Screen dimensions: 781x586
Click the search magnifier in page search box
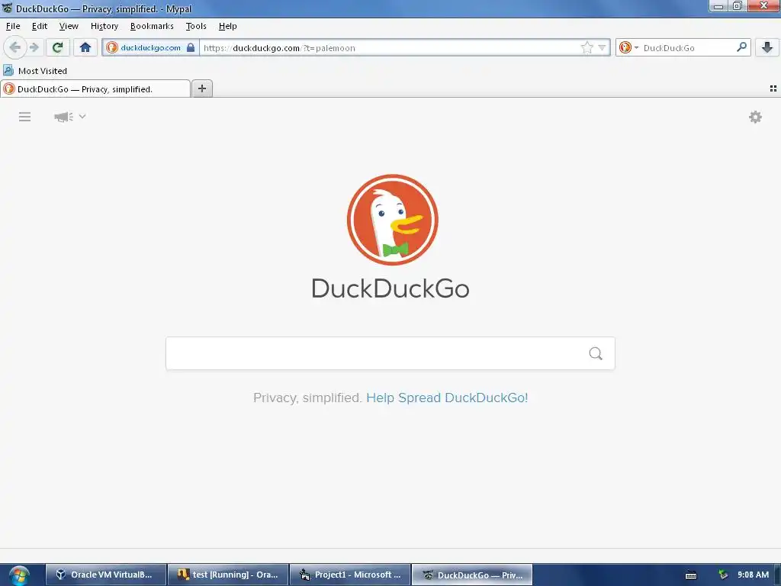coord(596,353)
